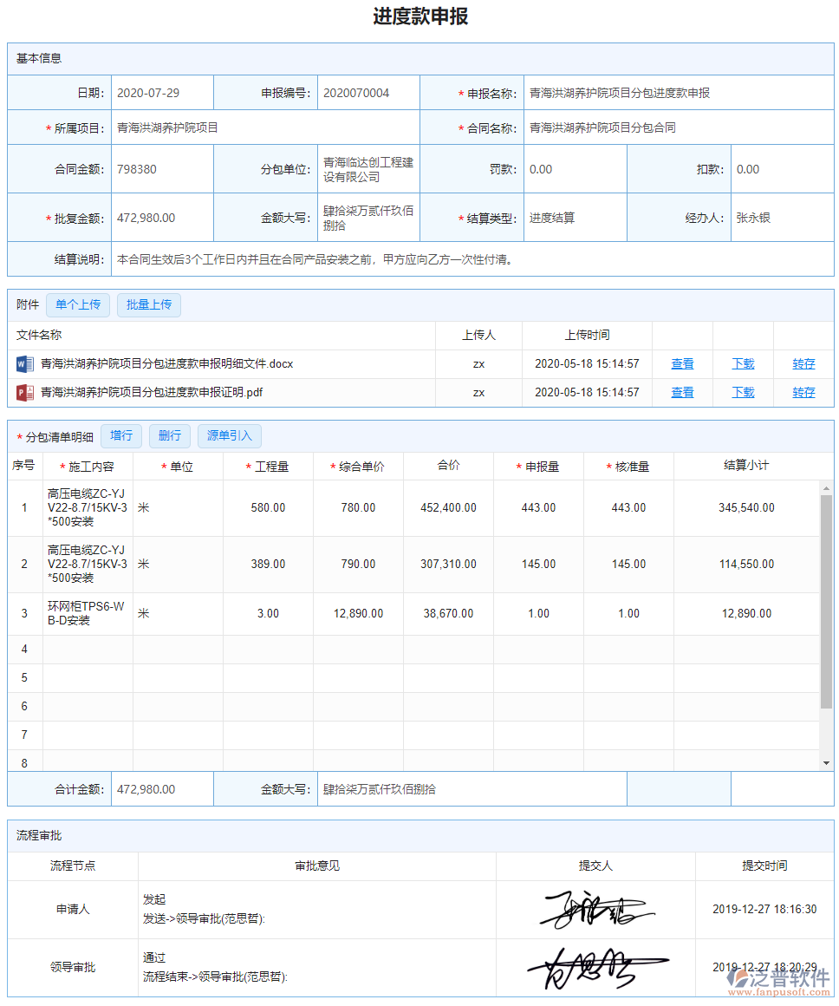Screen dimensions: 839x1006
Task: Click 源单引入 to import source document
Action: [x=229, y=435]
